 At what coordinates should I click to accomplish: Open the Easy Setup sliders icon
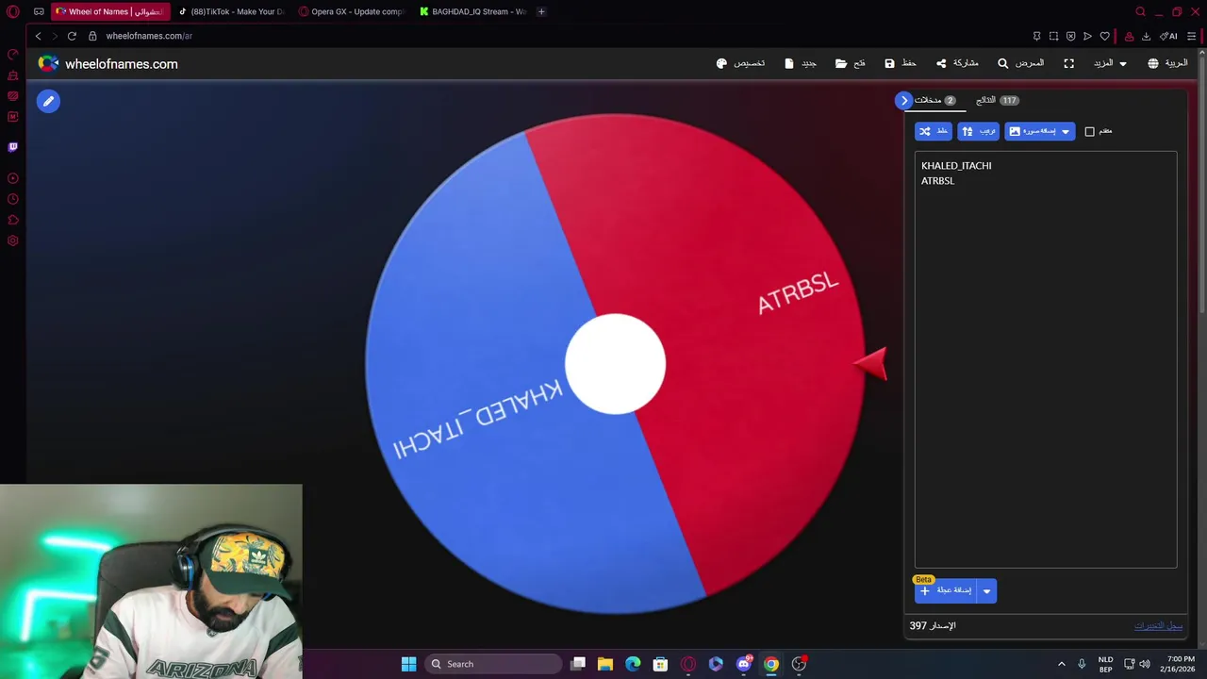[x=1191, y=36]
